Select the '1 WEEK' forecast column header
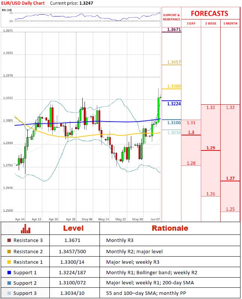The image size is (242, 299). coord(211,24)
